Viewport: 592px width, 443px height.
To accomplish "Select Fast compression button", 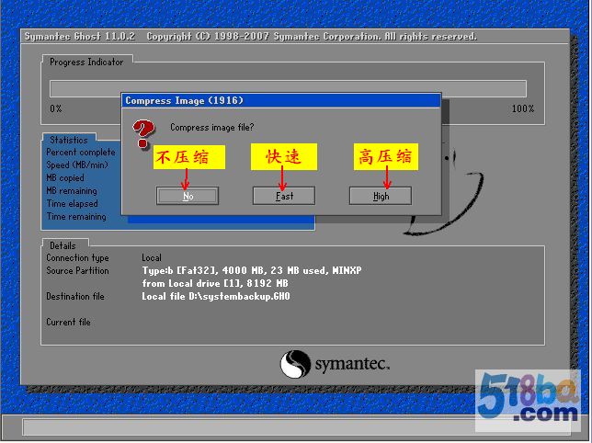I will click(284, 196).
